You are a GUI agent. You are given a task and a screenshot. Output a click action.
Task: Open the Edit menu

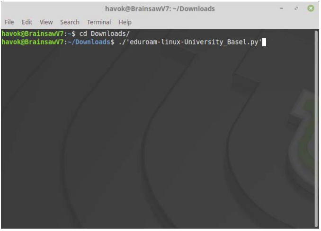point(27,22)
